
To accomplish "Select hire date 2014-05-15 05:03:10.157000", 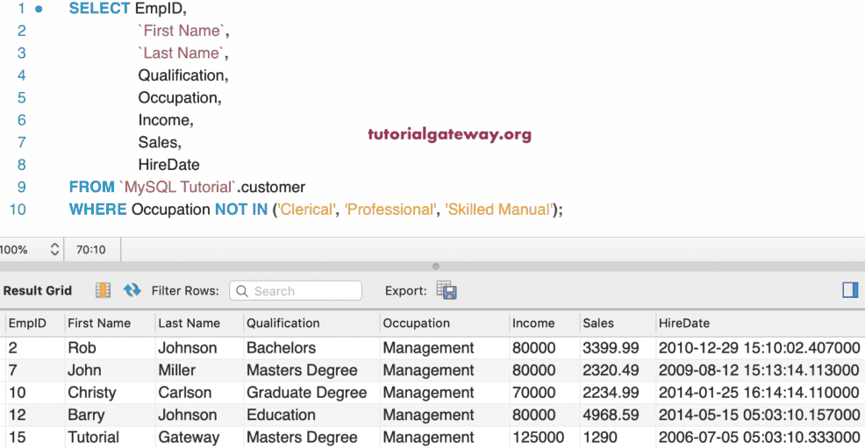I will 759,415.
